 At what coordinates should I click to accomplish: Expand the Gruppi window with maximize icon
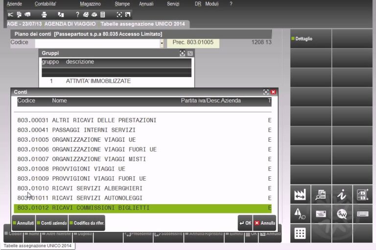(182, 53)
